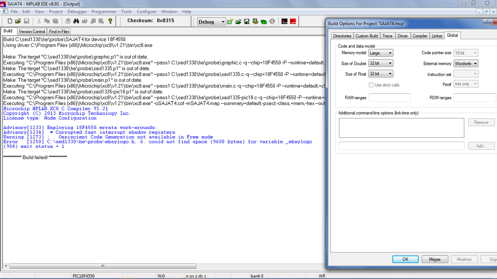Click the Add... button

pos(481,146)
